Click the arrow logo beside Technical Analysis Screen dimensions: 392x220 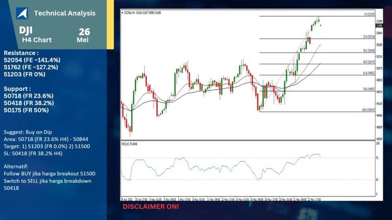[22, 13]
